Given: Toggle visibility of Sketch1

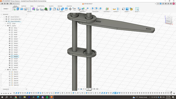Looking at the screenshot, I should 9,72.
